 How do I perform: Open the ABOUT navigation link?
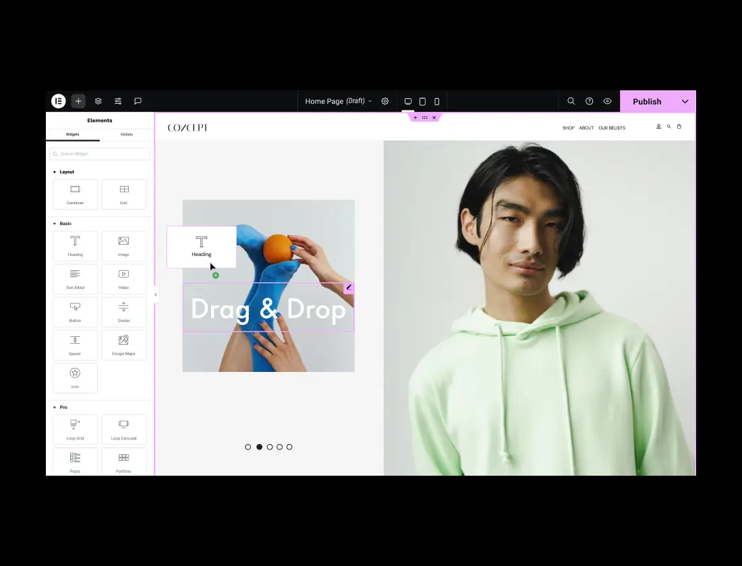coord(586,128)
